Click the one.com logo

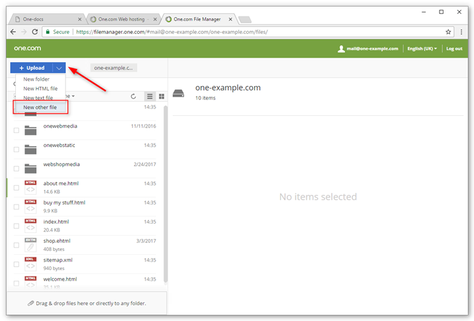tap(27, 48)
